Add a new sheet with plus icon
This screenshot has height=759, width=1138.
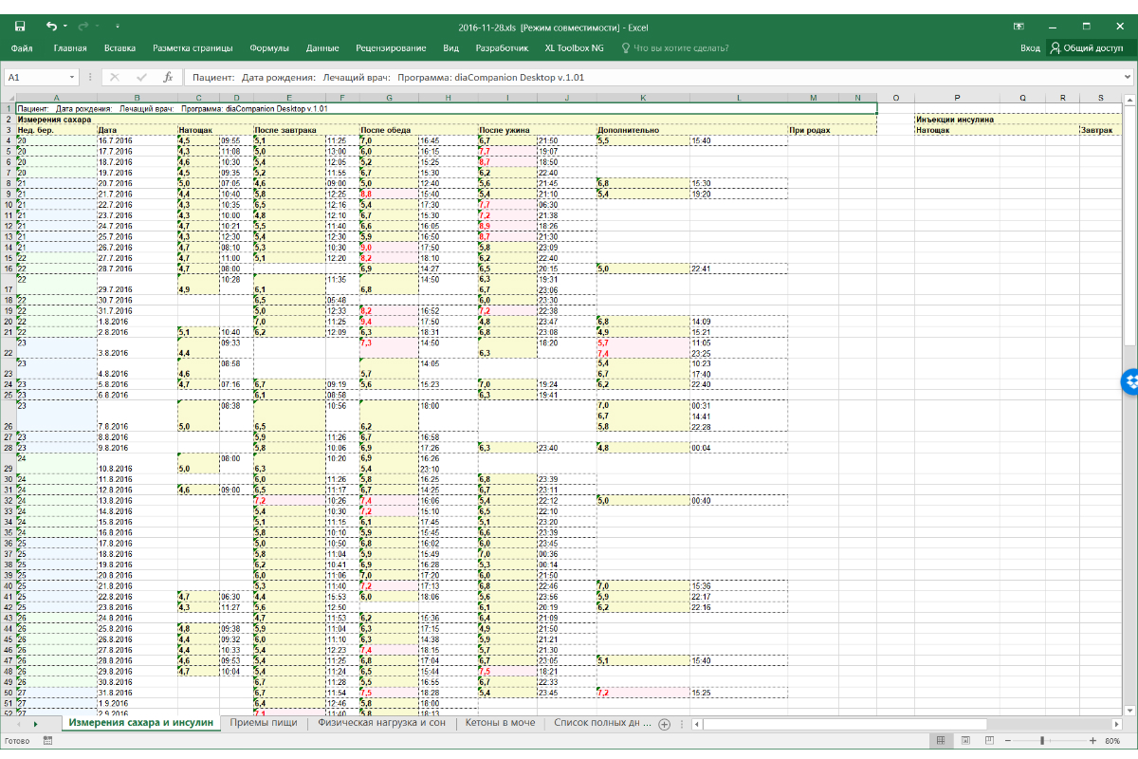(x=664, y=724)
